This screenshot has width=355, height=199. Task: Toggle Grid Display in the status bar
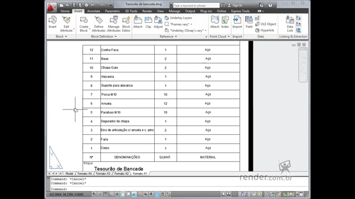tap(105, 194)
